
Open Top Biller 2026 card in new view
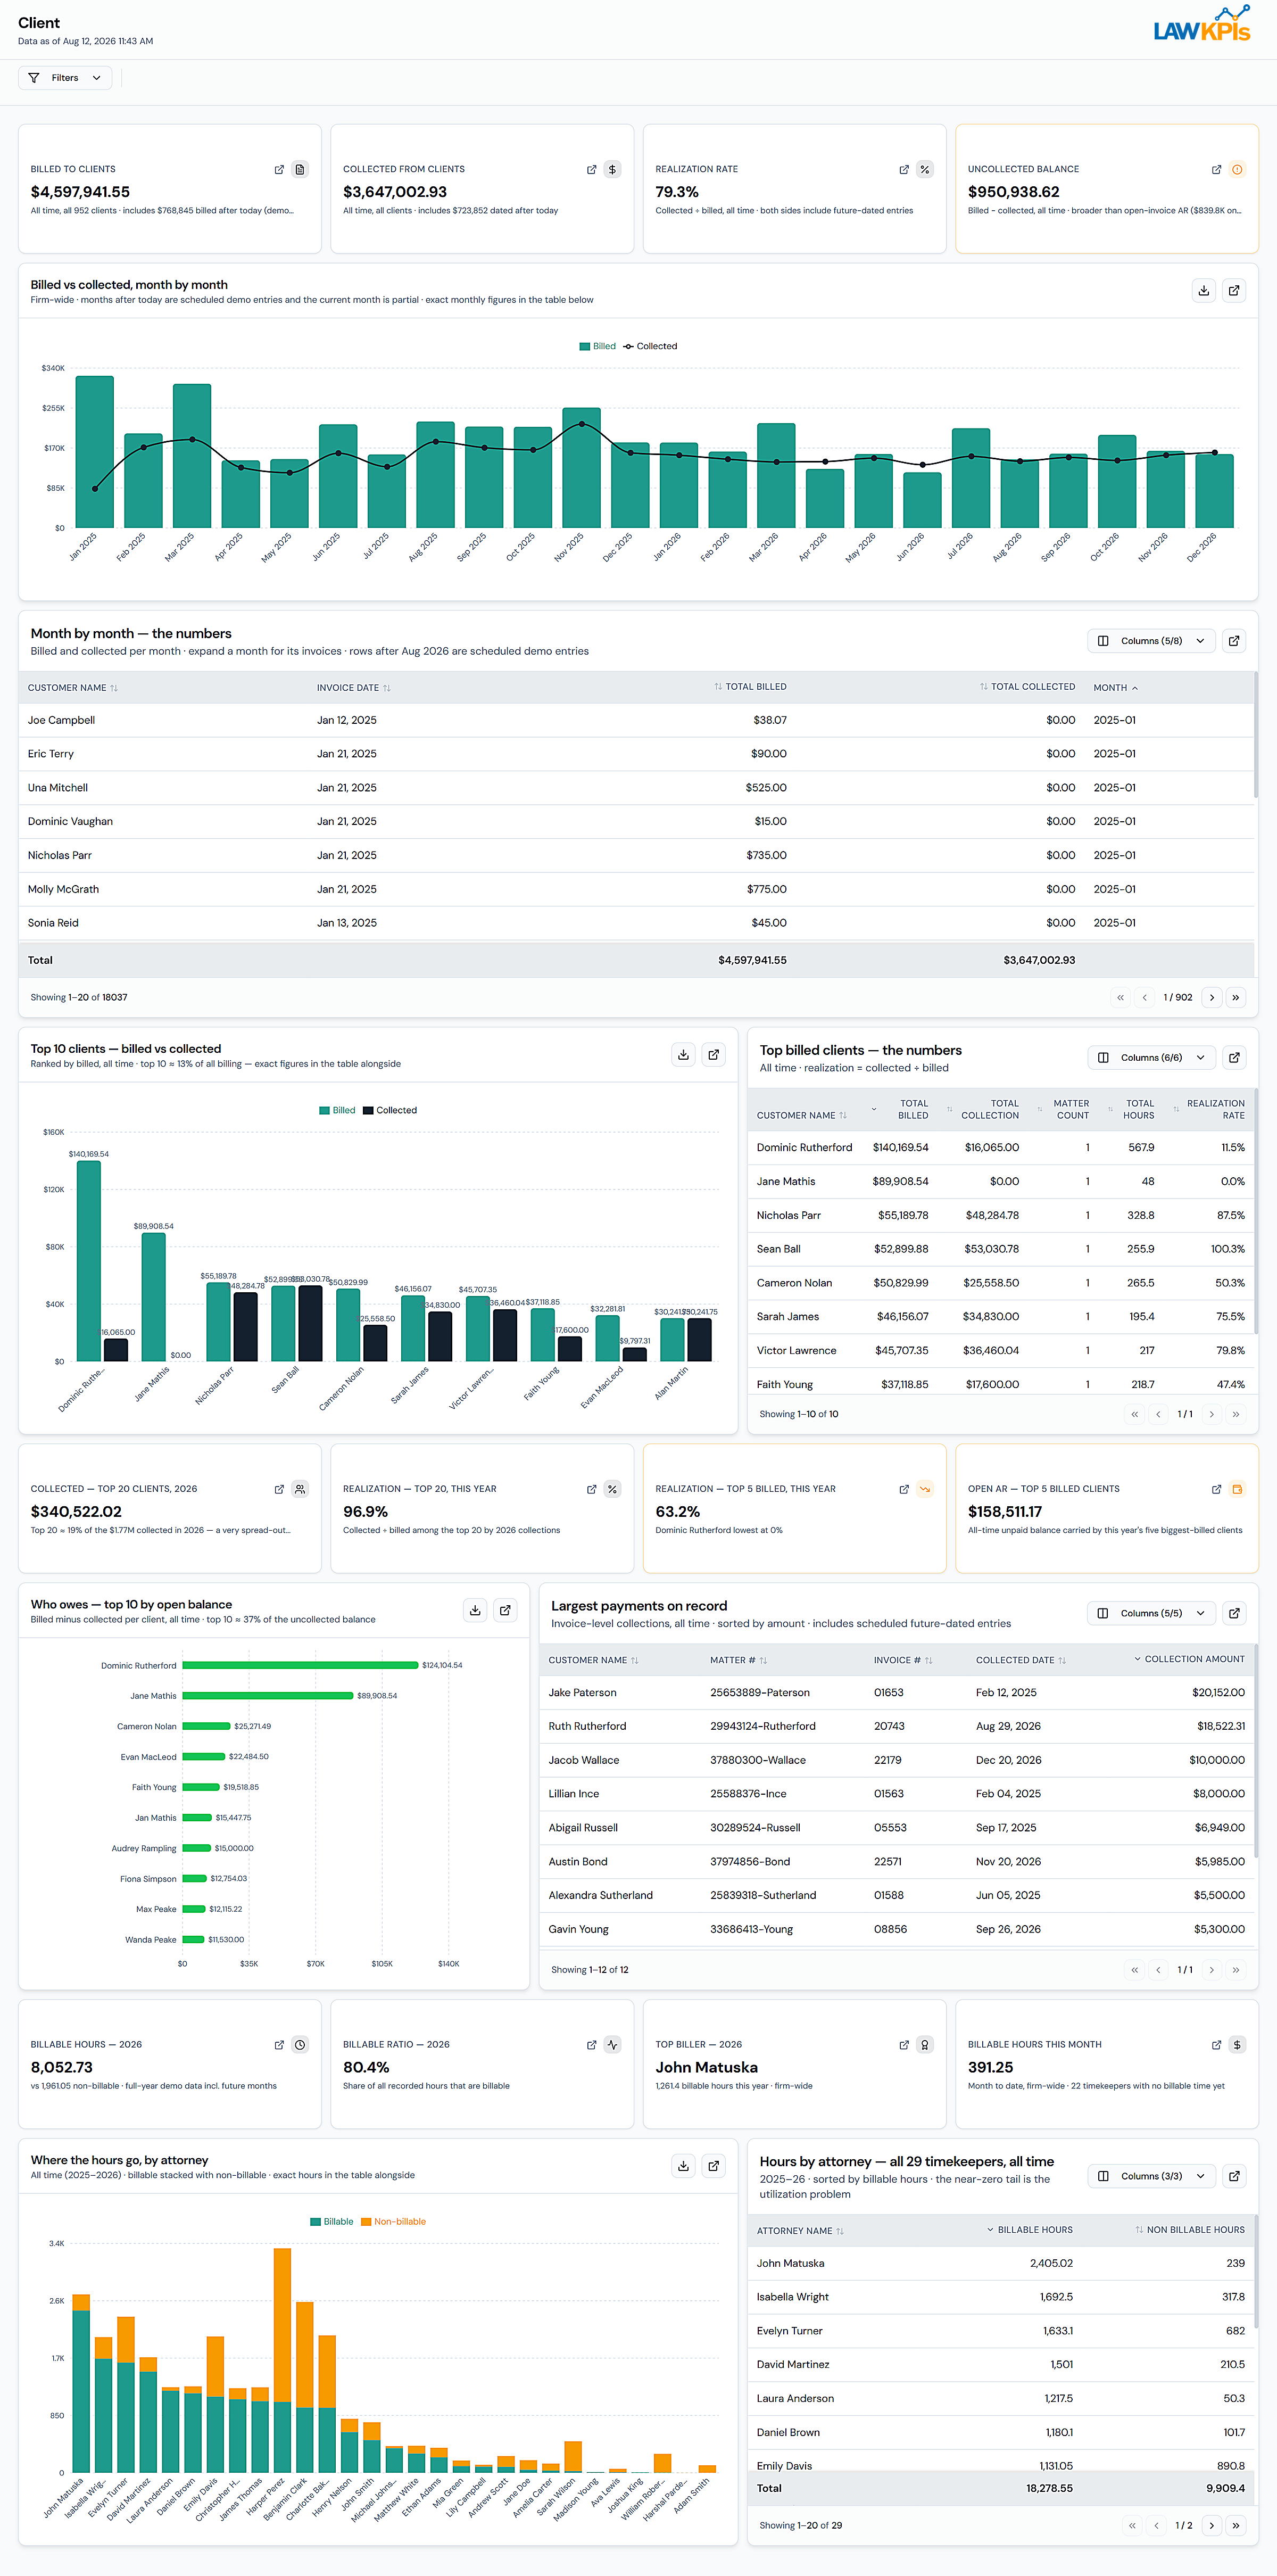904,2045
